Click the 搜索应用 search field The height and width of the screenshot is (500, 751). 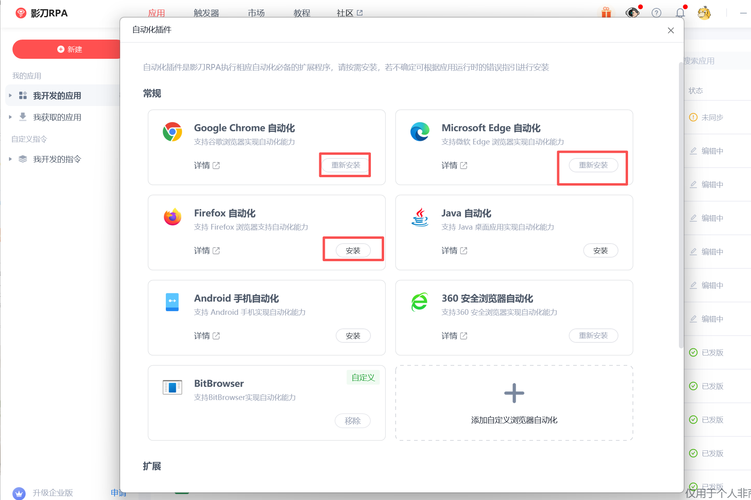coord(717,61)
